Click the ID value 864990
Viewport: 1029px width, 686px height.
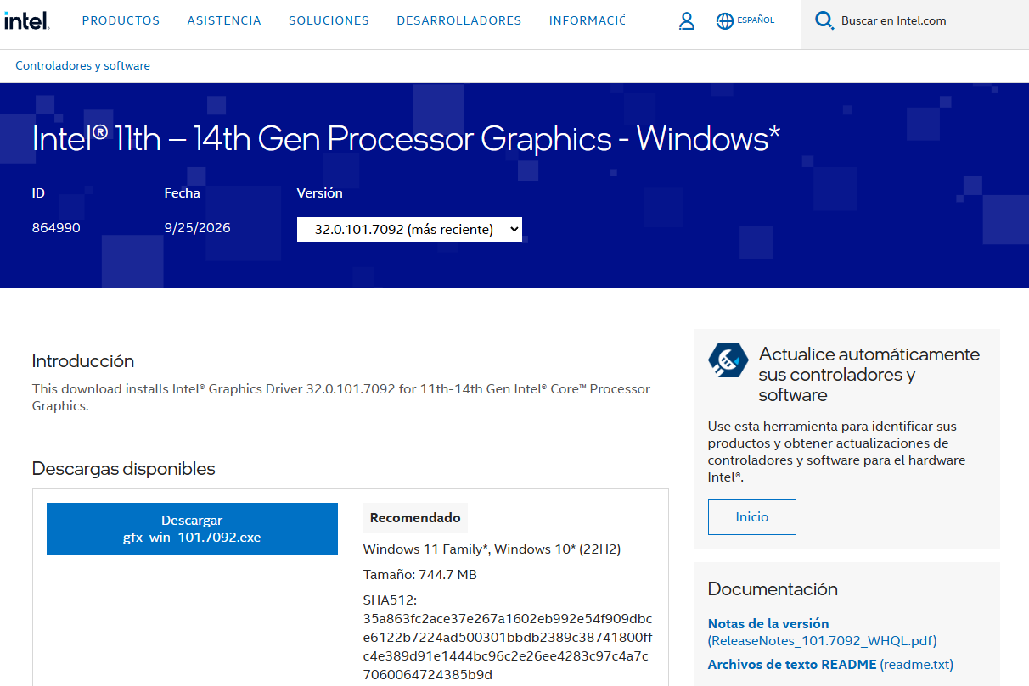click(x=56, y=228)
